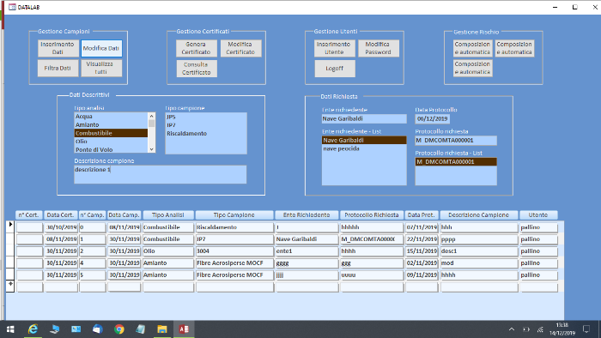Click the Ente Richiedente column header
This screenshot has height=338, width=601.
[307, 215]
